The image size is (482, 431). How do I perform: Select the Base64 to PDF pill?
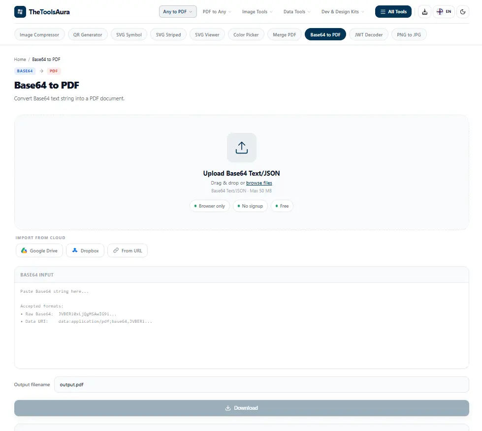[325, 34]
